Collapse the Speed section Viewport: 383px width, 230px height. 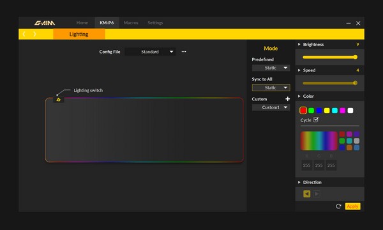pyautogui.click(x=299, y=70)
